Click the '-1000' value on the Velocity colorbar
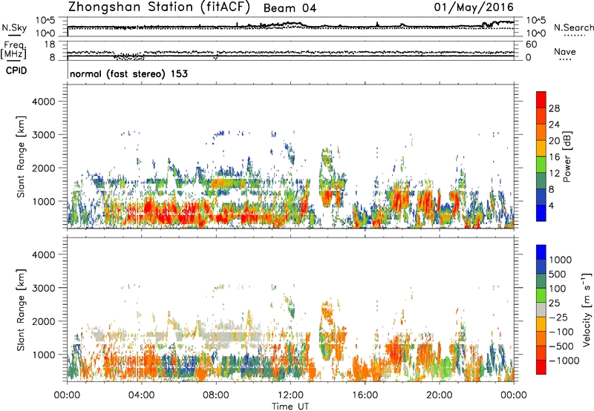 point(564,361)
